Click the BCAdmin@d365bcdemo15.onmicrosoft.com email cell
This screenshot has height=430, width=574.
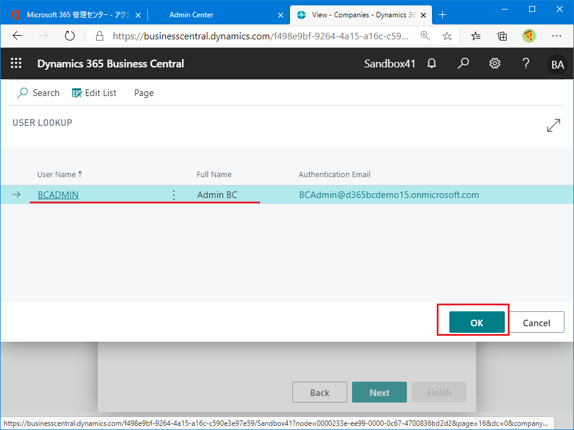coord(389,194)
